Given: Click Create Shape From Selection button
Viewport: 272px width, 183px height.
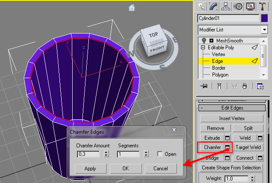Looking at the screenshot, I should (x=231, y=168).
